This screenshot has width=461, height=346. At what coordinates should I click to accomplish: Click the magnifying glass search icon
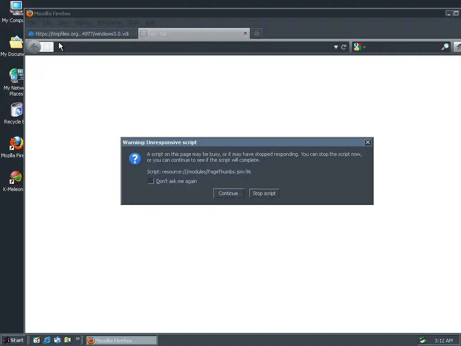445,47
